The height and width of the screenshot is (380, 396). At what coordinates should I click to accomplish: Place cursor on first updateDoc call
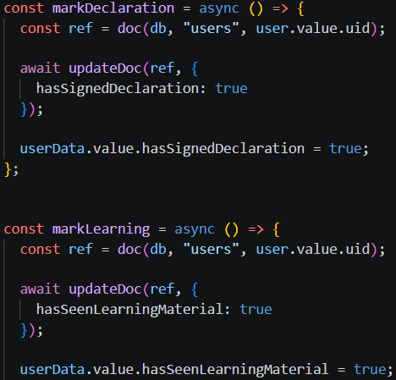click(105, 69)
